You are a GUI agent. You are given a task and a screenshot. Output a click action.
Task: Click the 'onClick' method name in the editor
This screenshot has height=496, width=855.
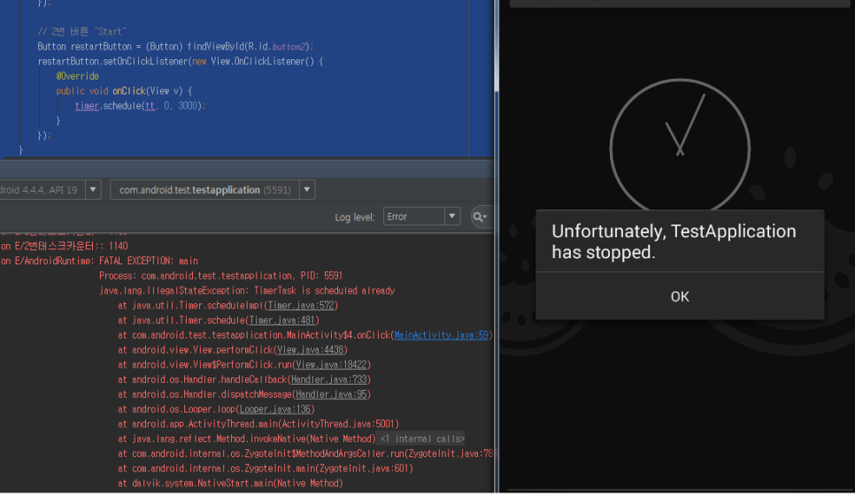[129, 91]
